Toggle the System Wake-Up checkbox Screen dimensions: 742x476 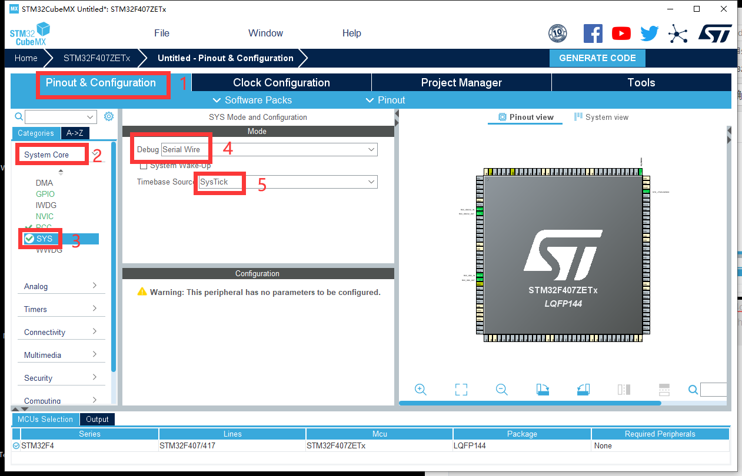tap(144, 166)
